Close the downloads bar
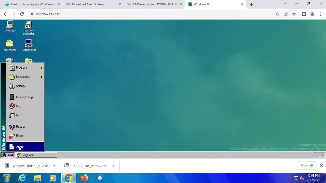326x183 pixels. click(x=321, y=165)
